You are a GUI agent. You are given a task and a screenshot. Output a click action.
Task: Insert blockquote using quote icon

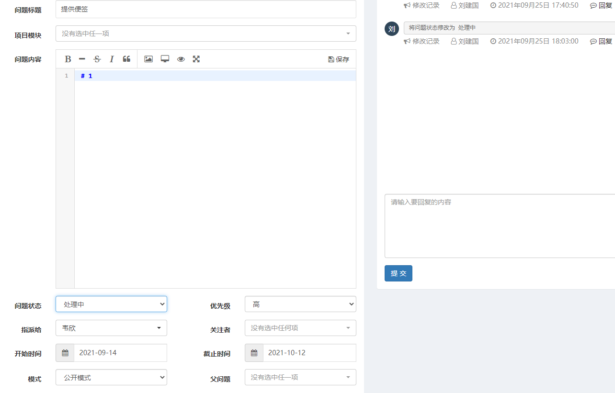coord(126,59)
